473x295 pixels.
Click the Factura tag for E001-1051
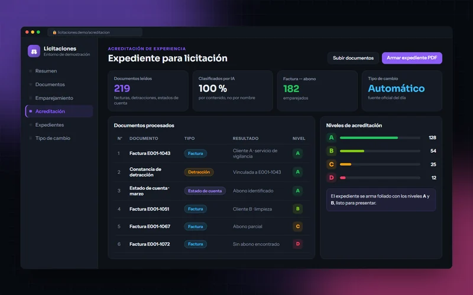pyautogui.click(x=196, y=209)
